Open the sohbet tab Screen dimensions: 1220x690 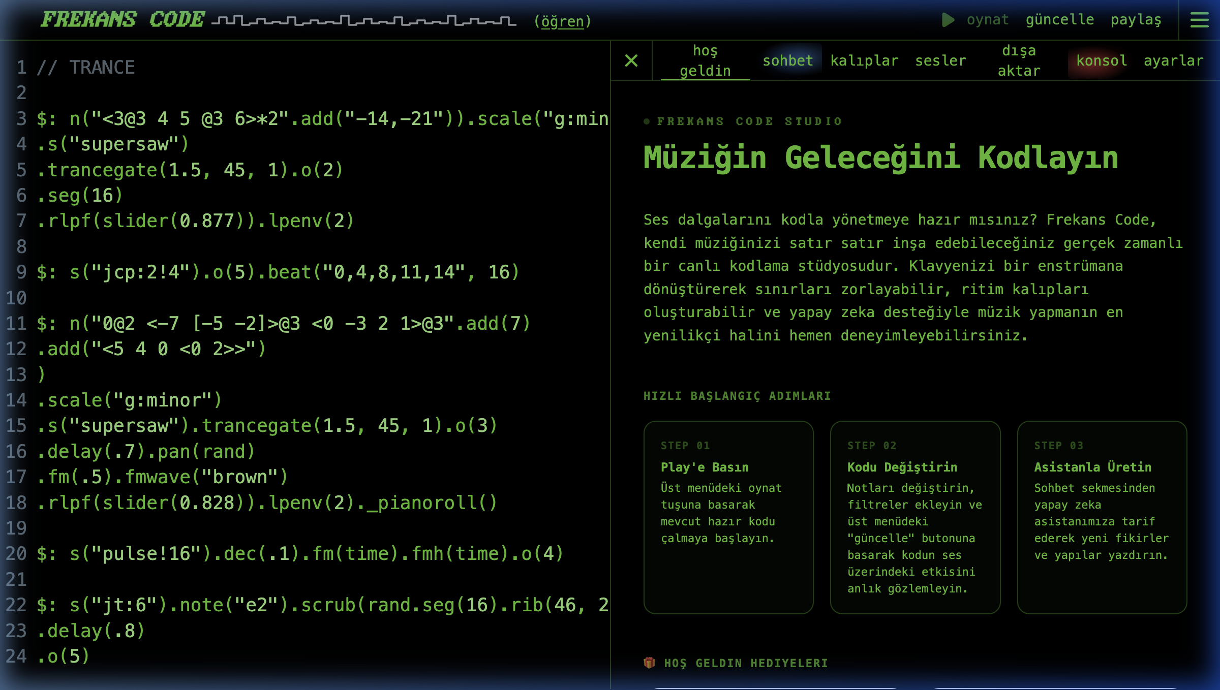[788, 60]
